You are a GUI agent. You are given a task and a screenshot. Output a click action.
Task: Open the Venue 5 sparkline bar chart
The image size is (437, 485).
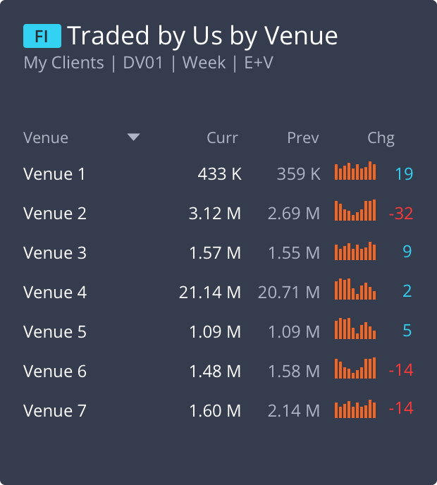(x=355, y=329)
